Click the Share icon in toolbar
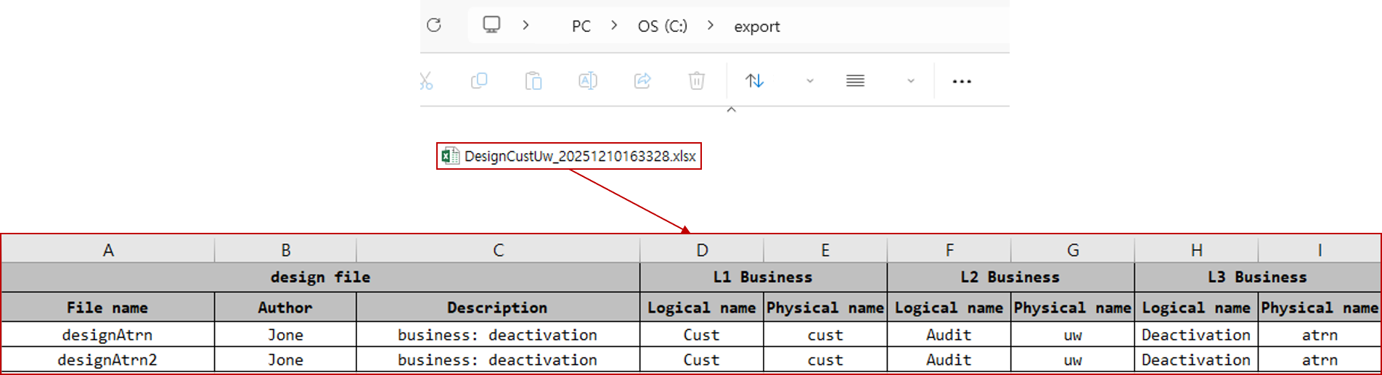 pos(642,81)
